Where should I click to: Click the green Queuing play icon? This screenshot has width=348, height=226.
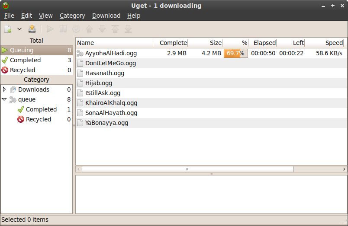click(5, 50)
